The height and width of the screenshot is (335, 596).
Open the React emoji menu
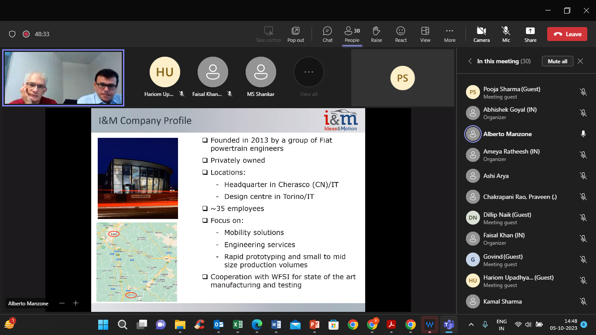pos(401,34)
